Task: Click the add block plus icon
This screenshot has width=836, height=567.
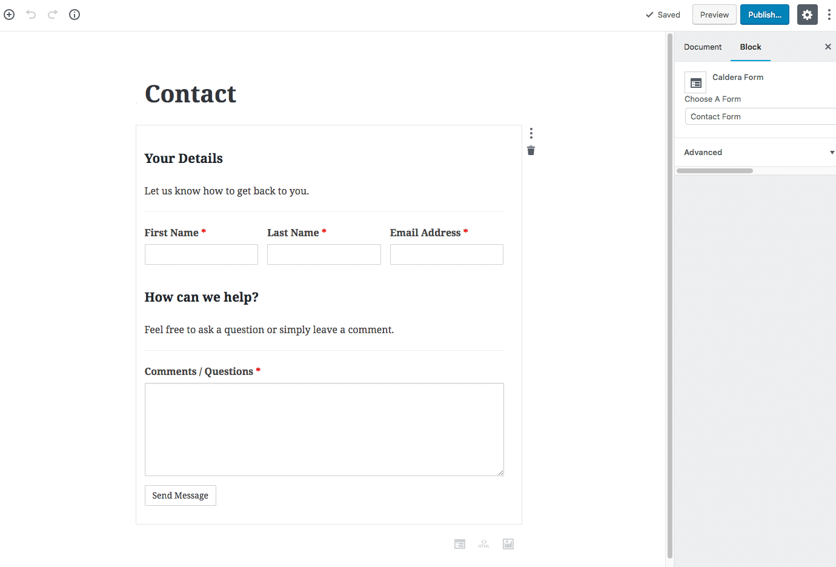Action: click(x=9, y=15)
